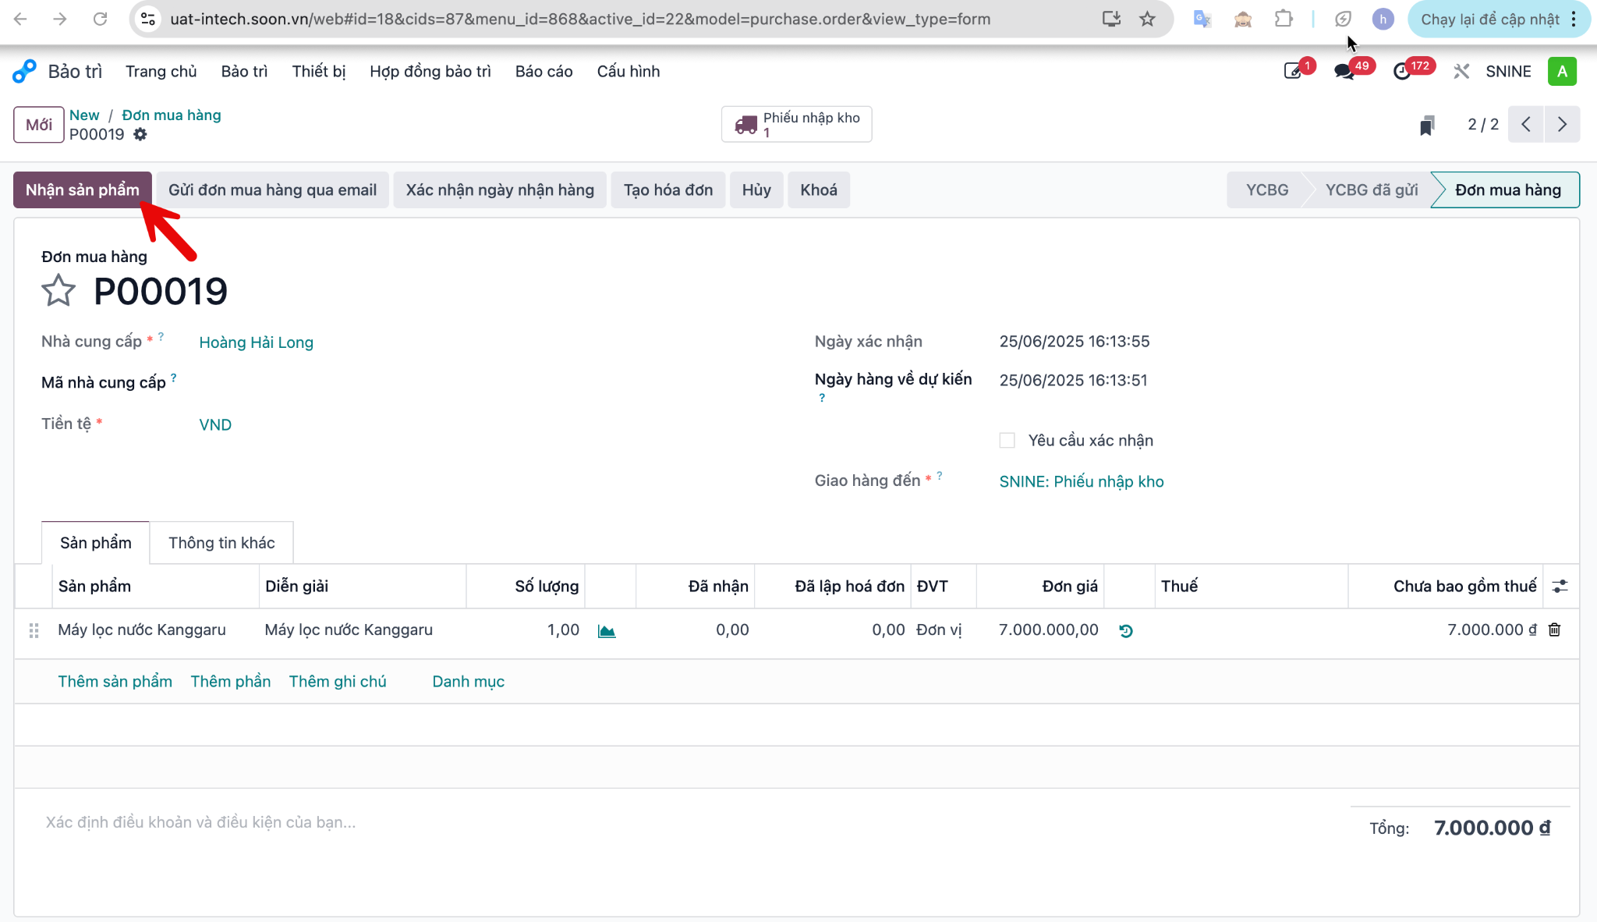Screen dimensions: 1597x922
Task: Open the notes icon with badge 1
Action: (x=1294, y=71)
